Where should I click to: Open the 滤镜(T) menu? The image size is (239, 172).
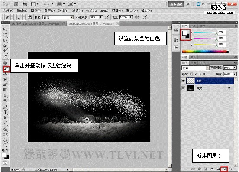78,10
